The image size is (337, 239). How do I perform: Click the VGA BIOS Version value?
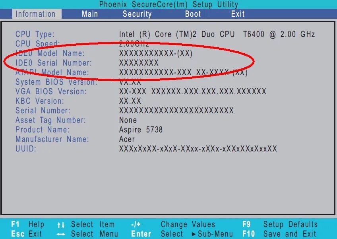coord(193,91)
